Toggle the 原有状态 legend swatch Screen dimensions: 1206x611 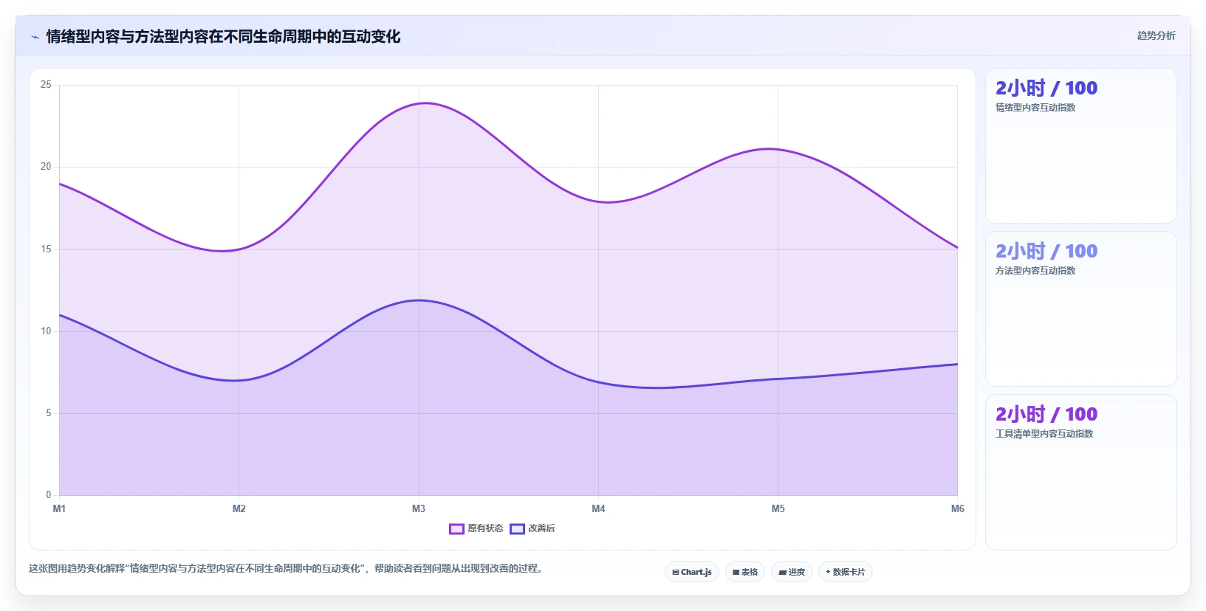coord(456,528)
